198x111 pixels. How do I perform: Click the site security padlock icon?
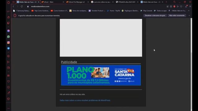[x=28, y=6]
